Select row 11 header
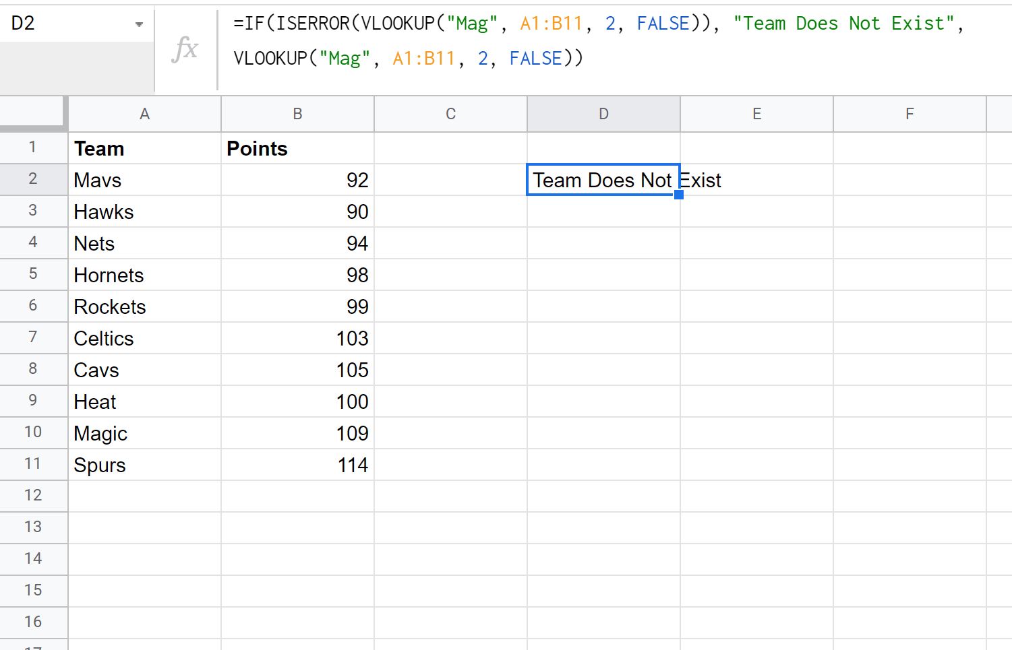This screenshot has height=650, width=1012. click(33, 465)
